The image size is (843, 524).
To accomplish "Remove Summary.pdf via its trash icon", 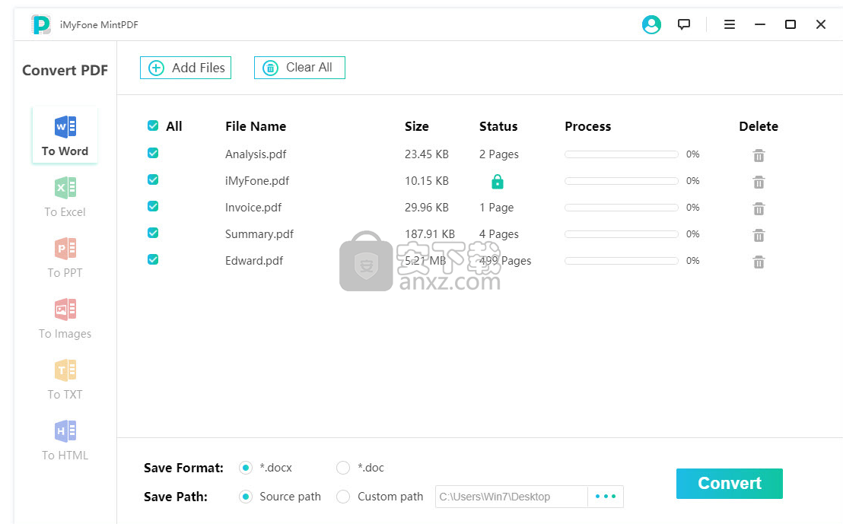I will (759, 236).
